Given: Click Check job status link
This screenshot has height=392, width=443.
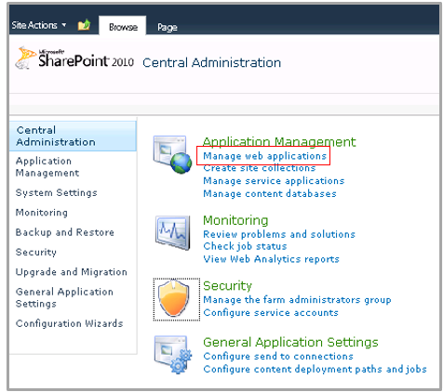Looking at the screenshot, I should tap(245, 246).
